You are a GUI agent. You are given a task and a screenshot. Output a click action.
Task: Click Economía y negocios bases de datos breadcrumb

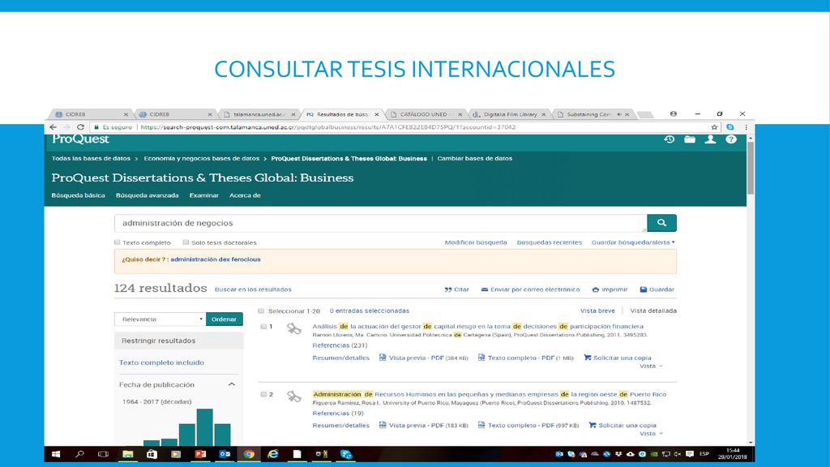pyautogui.click(x=202, y=158)
